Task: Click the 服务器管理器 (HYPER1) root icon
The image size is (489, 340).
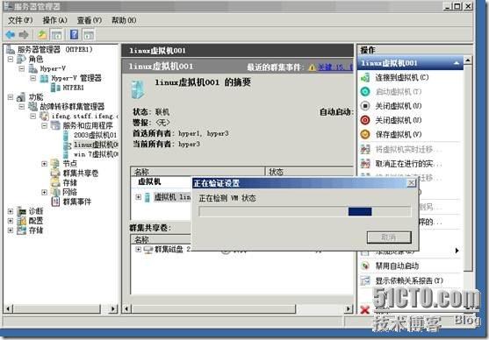Action: coord(11,49)
